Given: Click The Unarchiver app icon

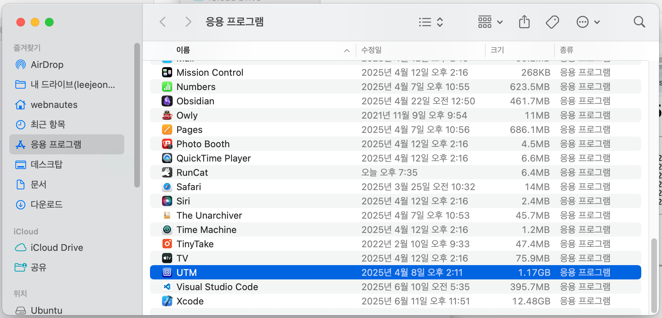Looking at the screenshot, I should [167, 215].
